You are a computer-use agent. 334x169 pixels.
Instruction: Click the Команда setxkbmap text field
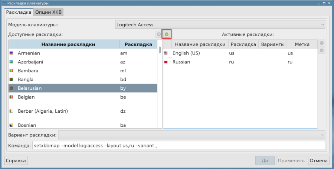point(178,146)
